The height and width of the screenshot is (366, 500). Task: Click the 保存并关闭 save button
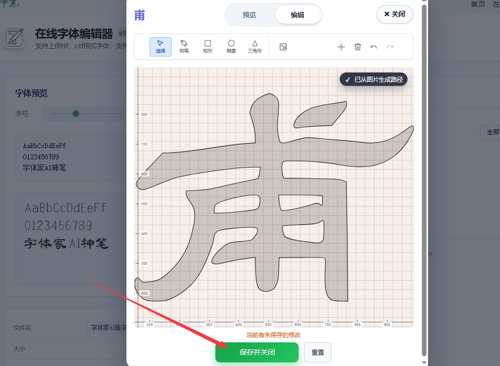[x=256, y=353]
